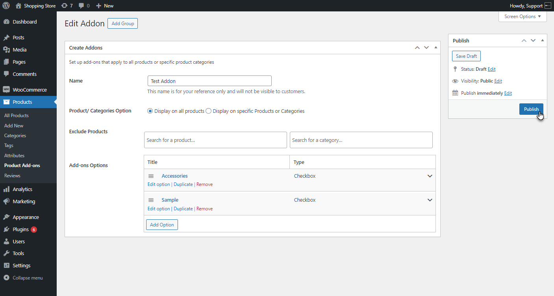Go to Tags submenu item
This screenshot has height=296, width=554.
point(9,145)
